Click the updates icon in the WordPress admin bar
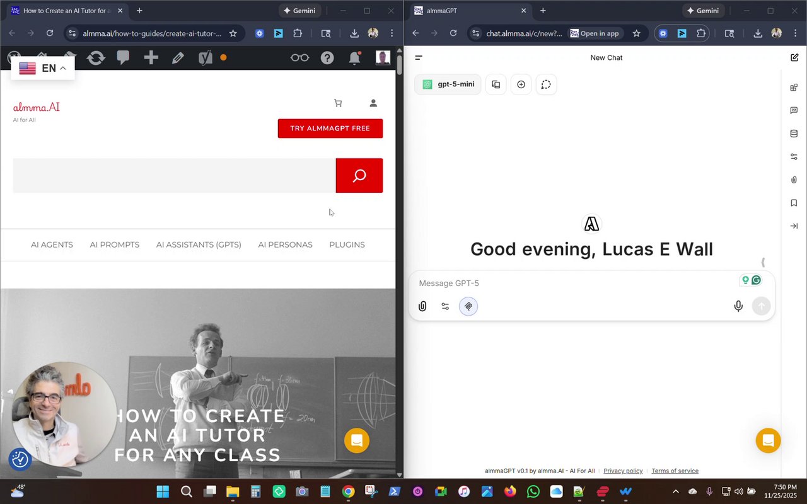Image resolution: width=807 pixels, height=504 pixels. 96,58
